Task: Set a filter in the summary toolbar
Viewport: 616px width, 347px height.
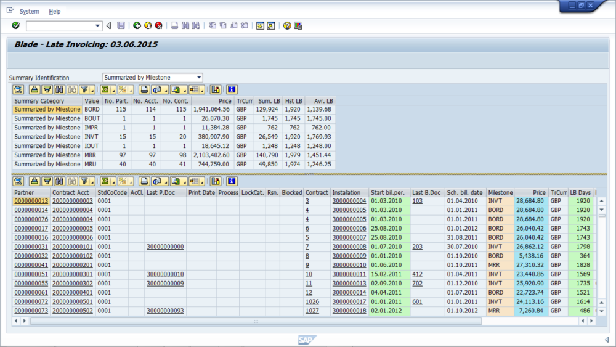Action: pos(84,89)
